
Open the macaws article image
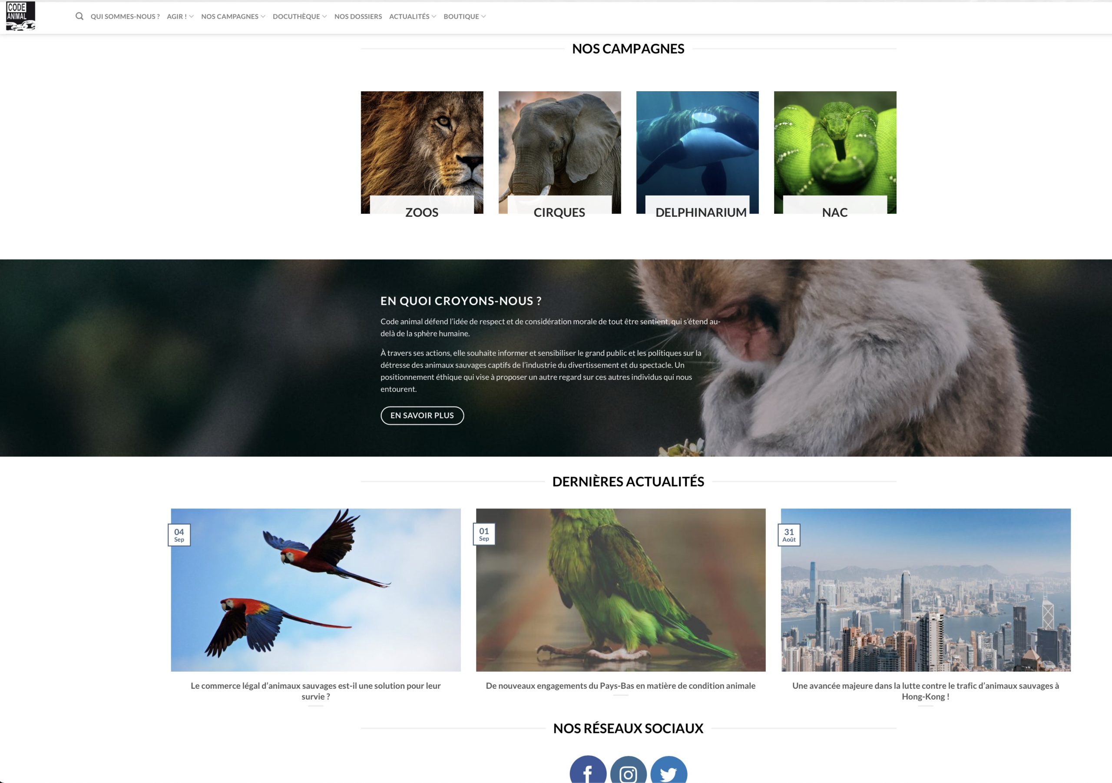[x=316, y=590]
